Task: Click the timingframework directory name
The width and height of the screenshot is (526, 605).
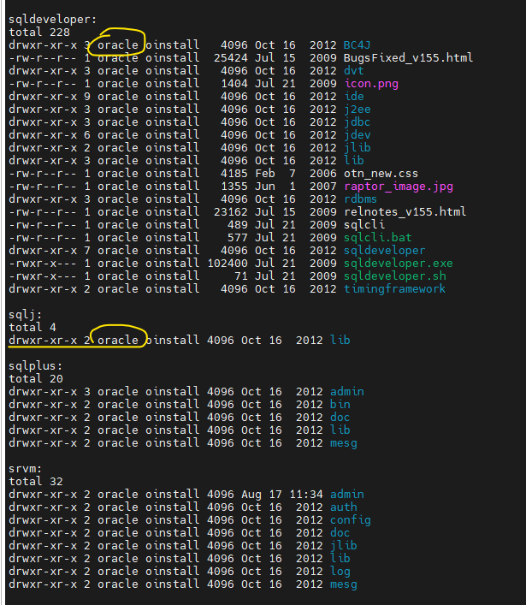Action: click(x=394, y=288)
